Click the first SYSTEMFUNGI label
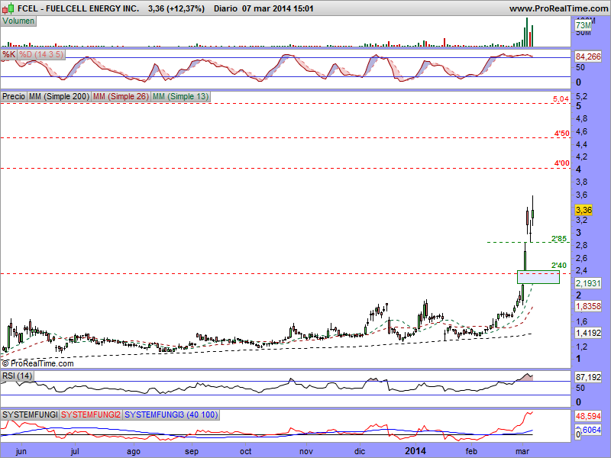This screenshot has width=611, height=458. [30, 414]
